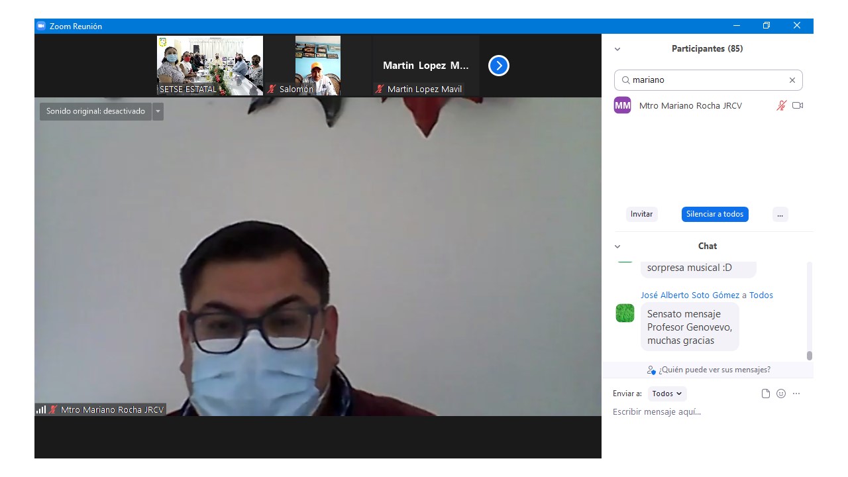Click Martin Lopez Mavil's muted mic icon
Viewport: 848px width, 477px height.
pyautogui.click(x=380, y=89)
